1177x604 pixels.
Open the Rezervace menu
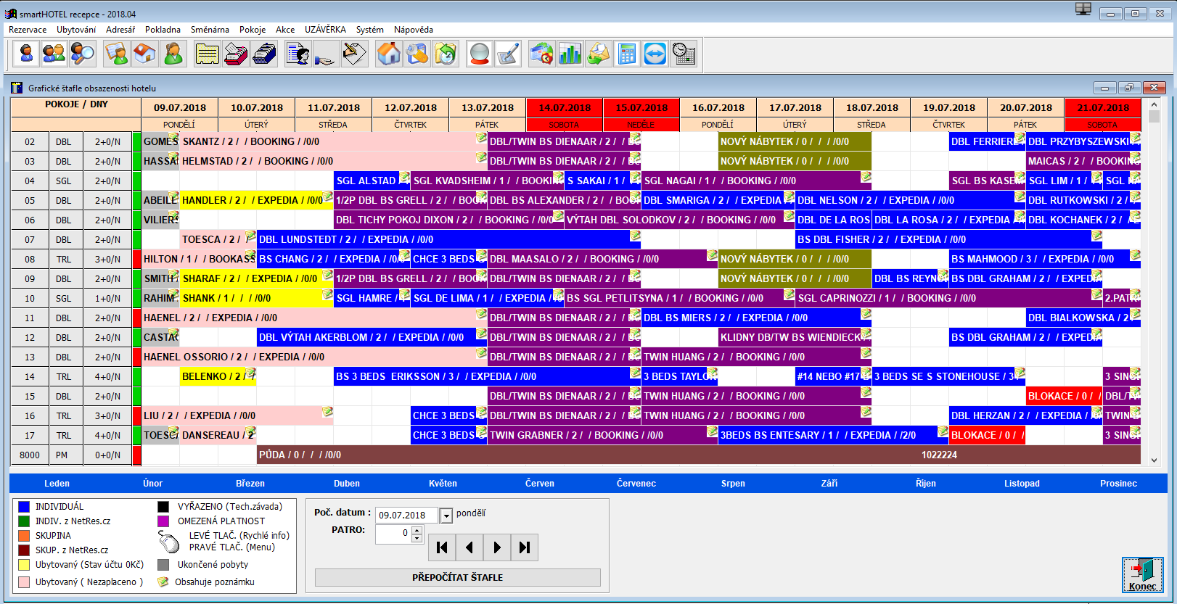coord(28,30)
